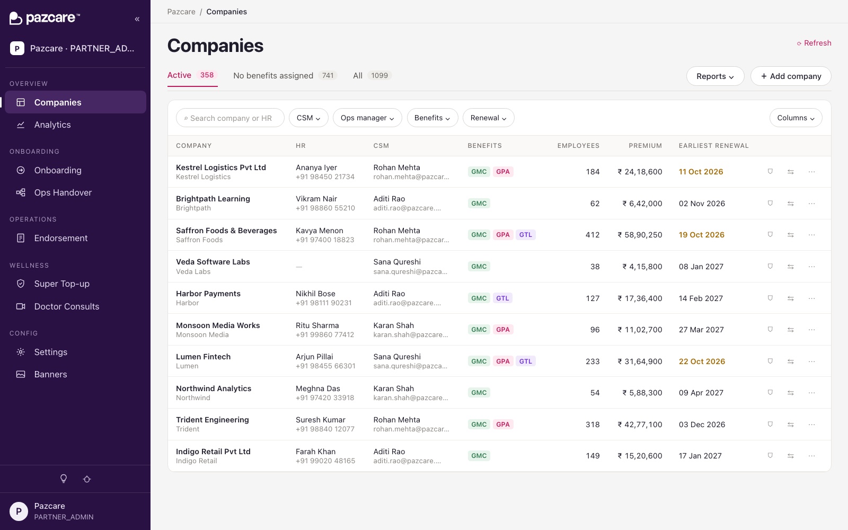Open the Pazcare user profile at the sidebar bottom

[x=75, y=511]
